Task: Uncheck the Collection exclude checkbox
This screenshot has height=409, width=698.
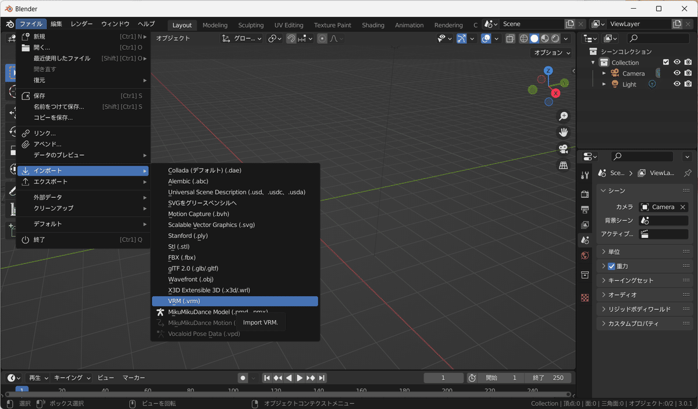Action: click(x=666, y=62)
